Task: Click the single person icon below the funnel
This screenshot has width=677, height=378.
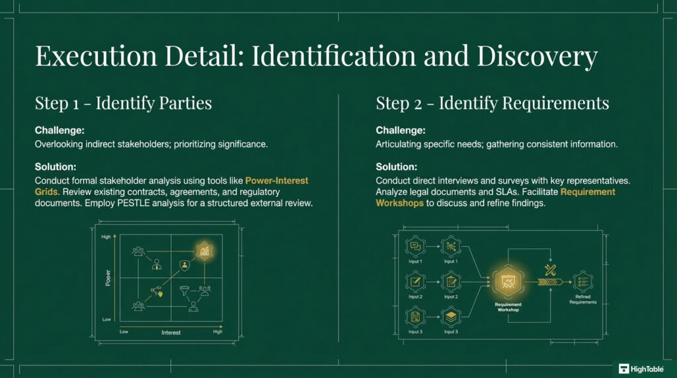Action: [194, 307]
